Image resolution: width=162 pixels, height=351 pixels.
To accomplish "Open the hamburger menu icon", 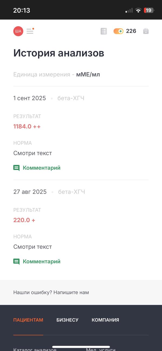I will click(x=30, y=31).
